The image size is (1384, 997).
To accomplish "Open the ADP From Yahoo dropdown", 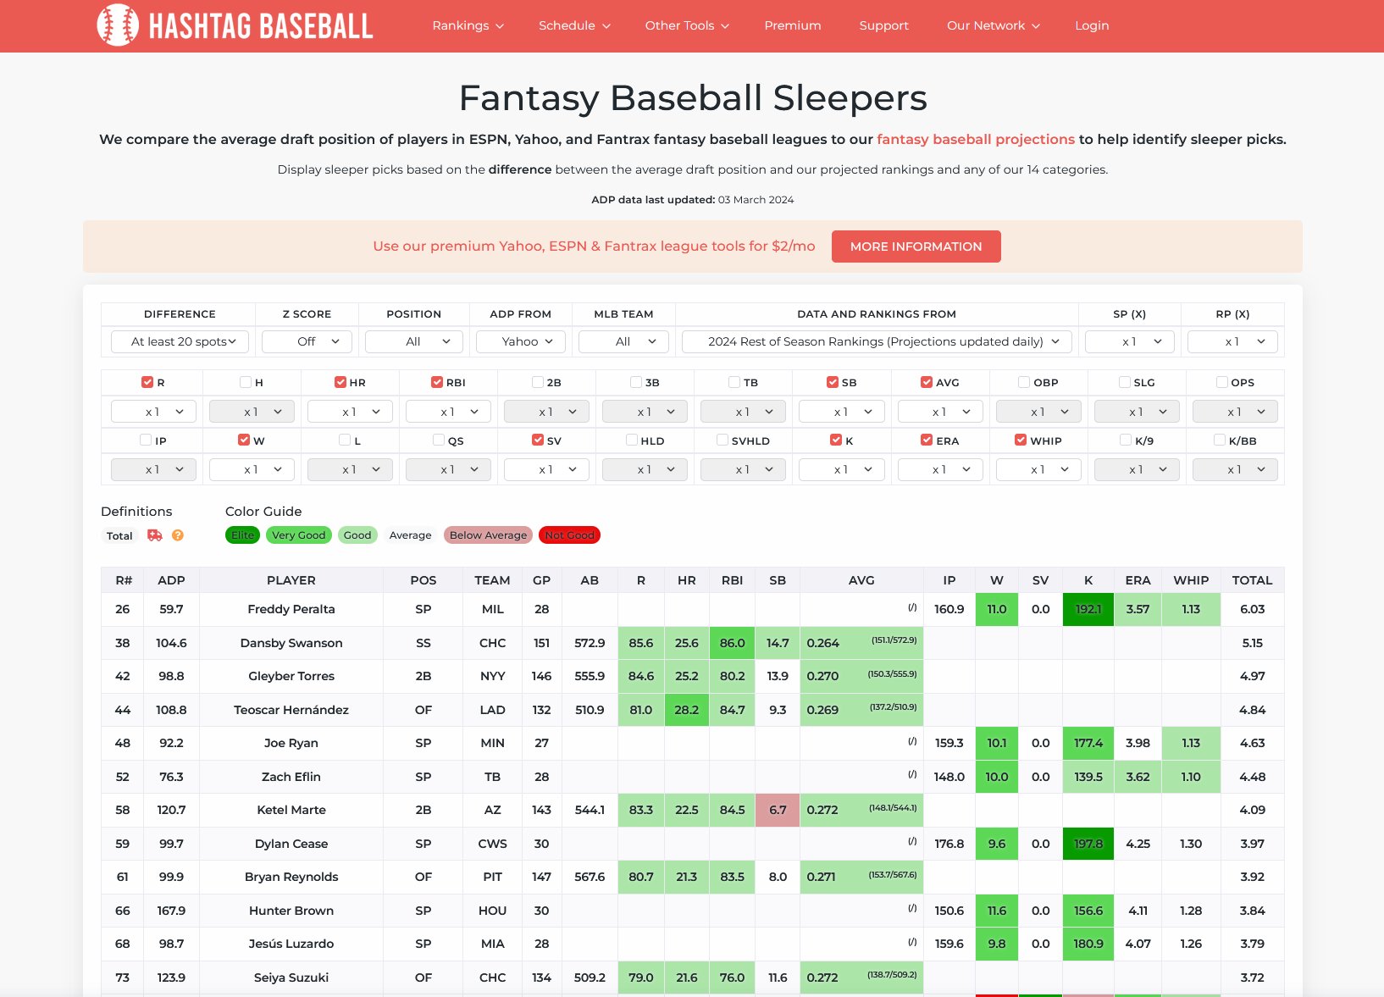I will 521,341.
